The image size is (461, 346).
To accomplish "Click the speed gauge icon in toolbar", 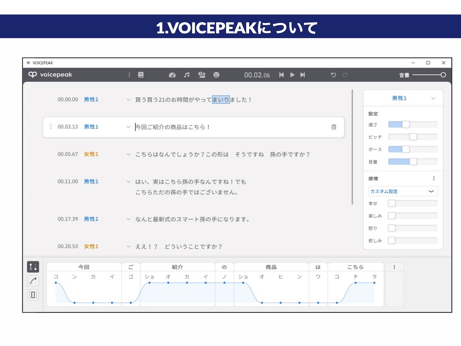I will (172, 75).
